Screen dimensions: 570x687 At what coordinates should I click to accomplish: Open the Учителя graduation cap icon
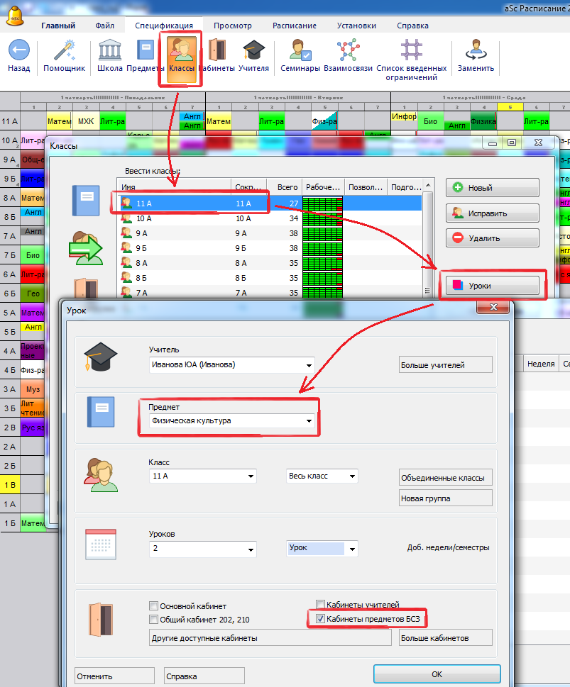253,51
